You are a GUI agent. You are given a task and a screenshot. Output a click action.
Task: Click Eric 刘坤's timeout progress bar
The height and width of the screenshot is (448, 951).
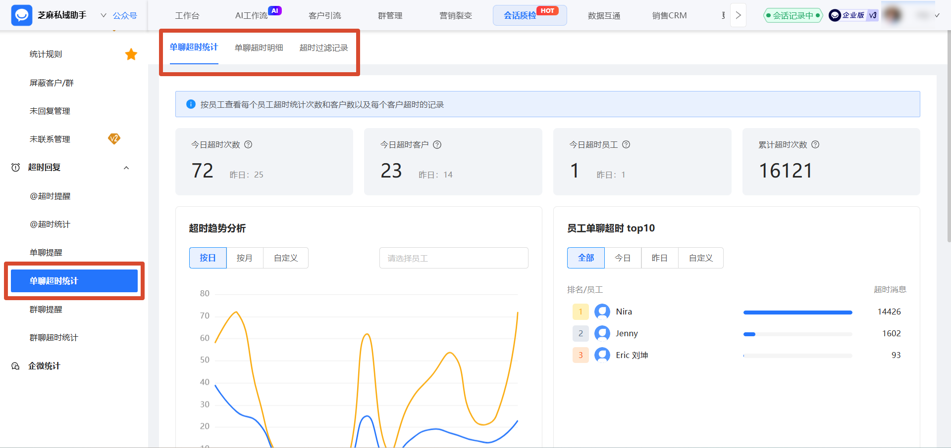click(797, 356)
